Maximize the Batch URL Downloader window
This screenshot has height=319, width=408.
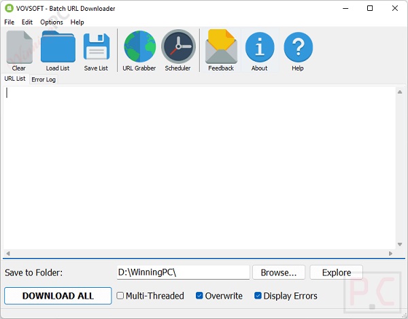(370, 8)
